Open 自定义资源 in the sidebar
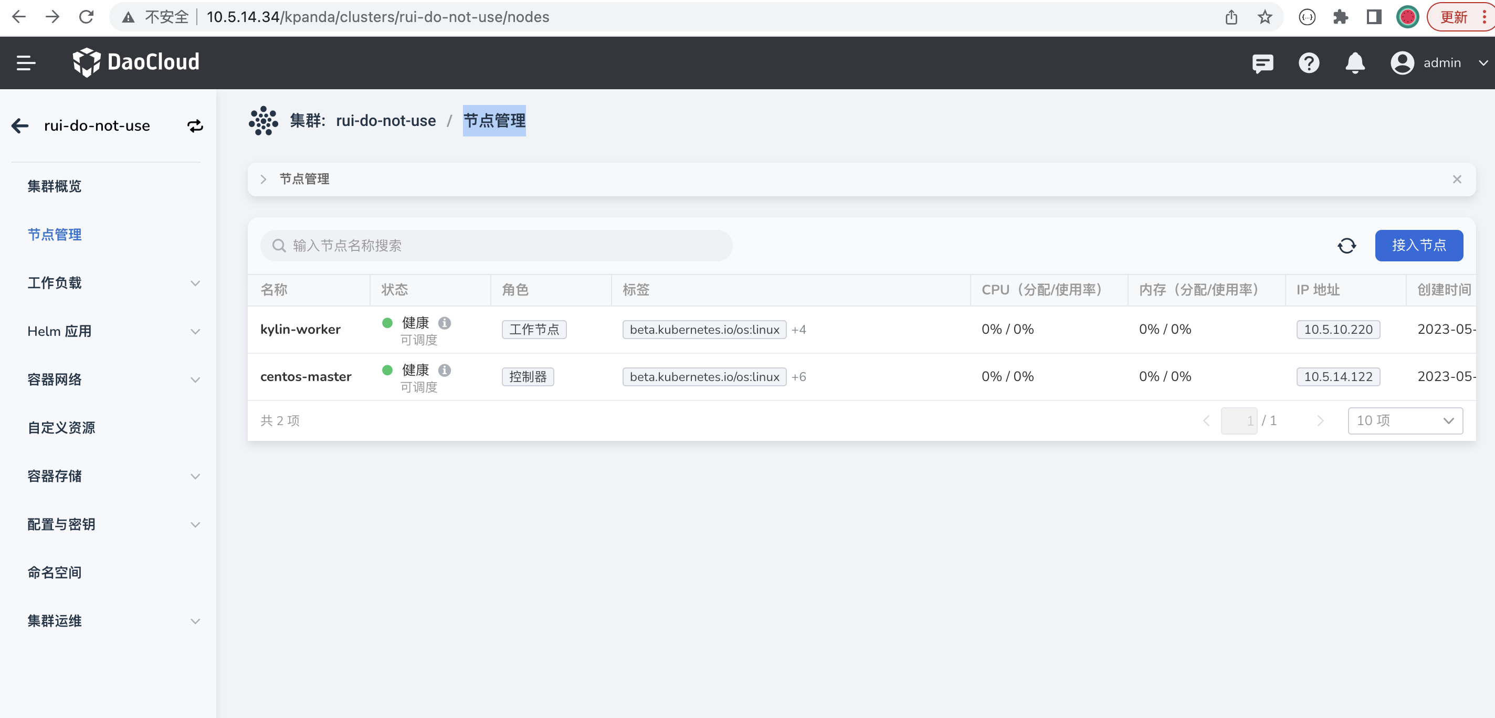 click(x=61, y=428)
